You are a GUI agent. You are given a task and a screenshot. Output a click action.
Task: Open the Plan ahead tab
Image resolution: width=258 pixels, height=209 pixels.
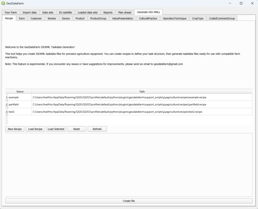(125, 12)
